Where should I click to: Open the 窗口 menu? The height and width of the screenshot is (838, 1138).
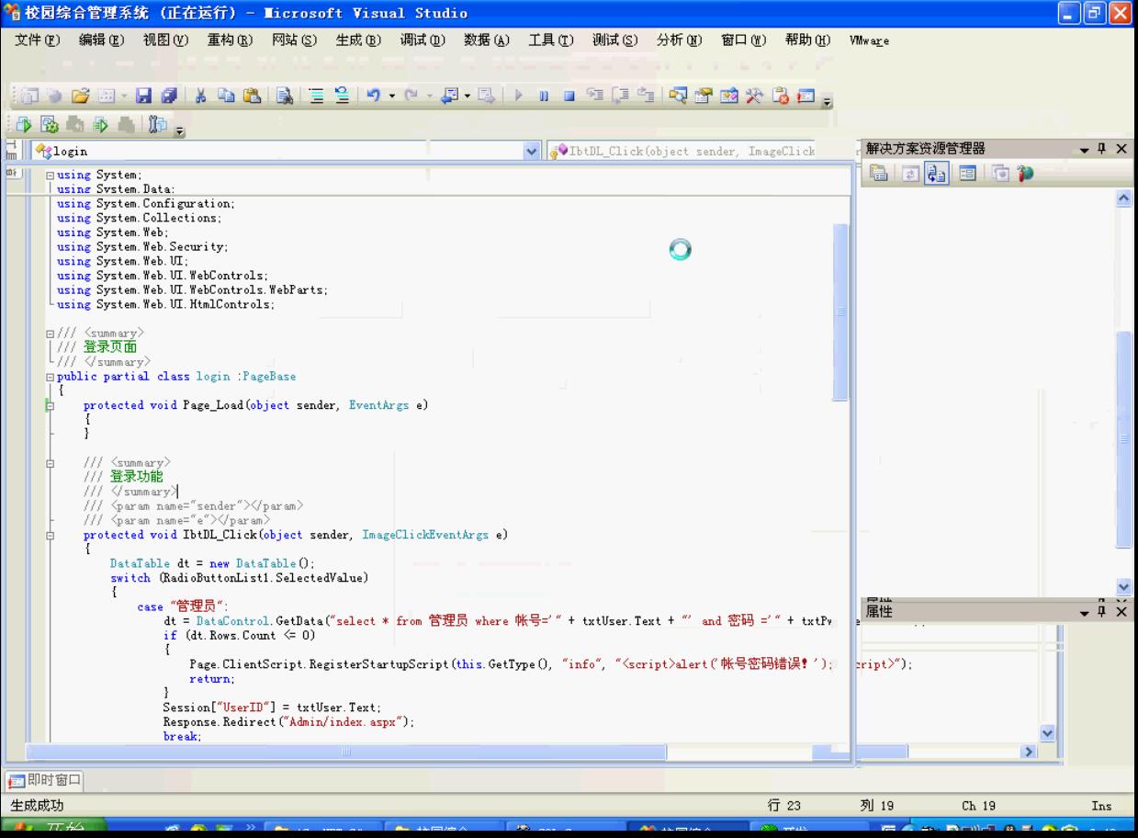click(744, 40)
